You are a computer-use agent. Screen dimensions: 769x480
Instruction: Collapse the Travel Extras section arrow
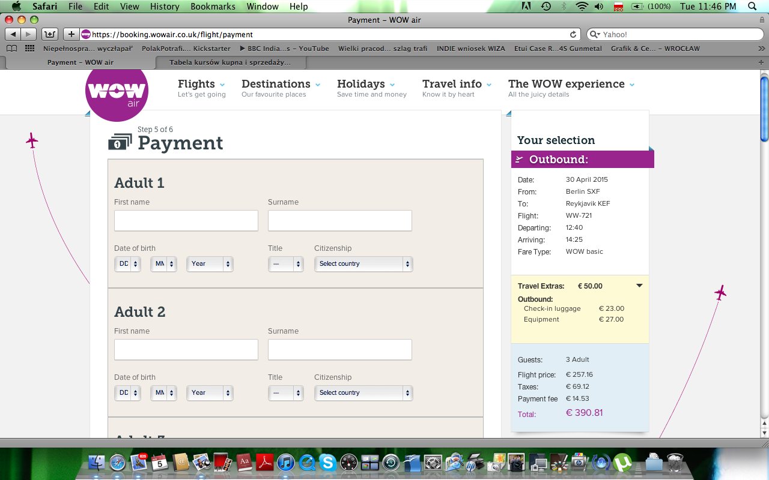pyautogui.click(x=639, y=286)
